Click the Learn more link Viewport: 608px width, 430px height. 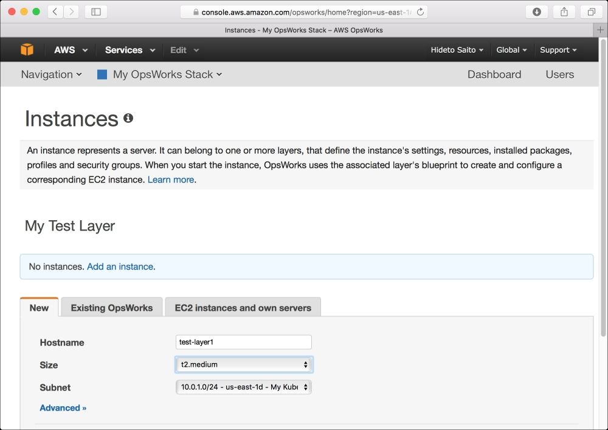(x=171, y=179)
